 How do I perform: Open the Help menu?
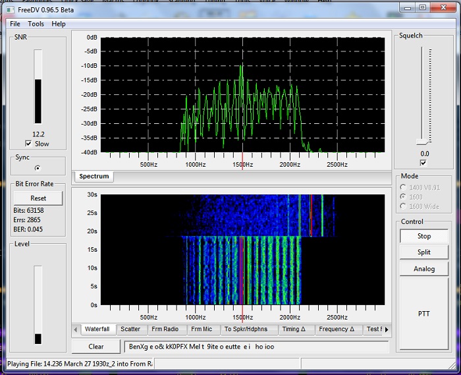point(59,24)
